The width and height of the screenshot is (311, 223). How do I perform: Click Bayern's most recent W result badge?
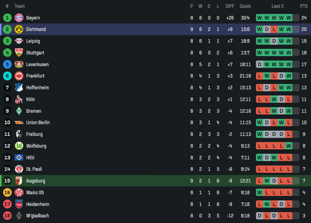289,18
